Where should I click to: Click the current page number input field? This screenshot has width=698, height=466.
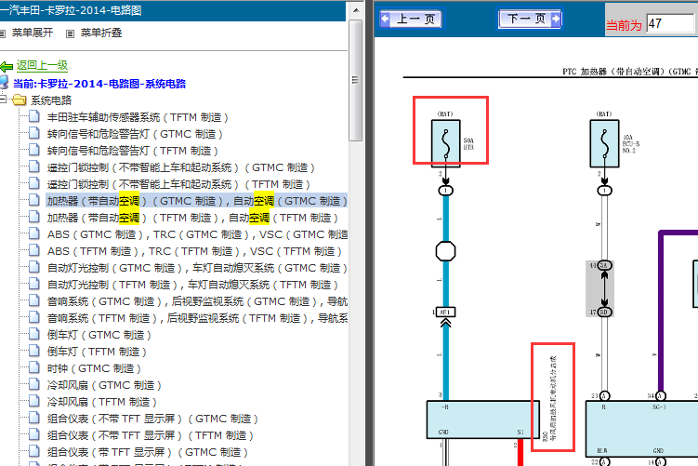click(x=672, y=23)
